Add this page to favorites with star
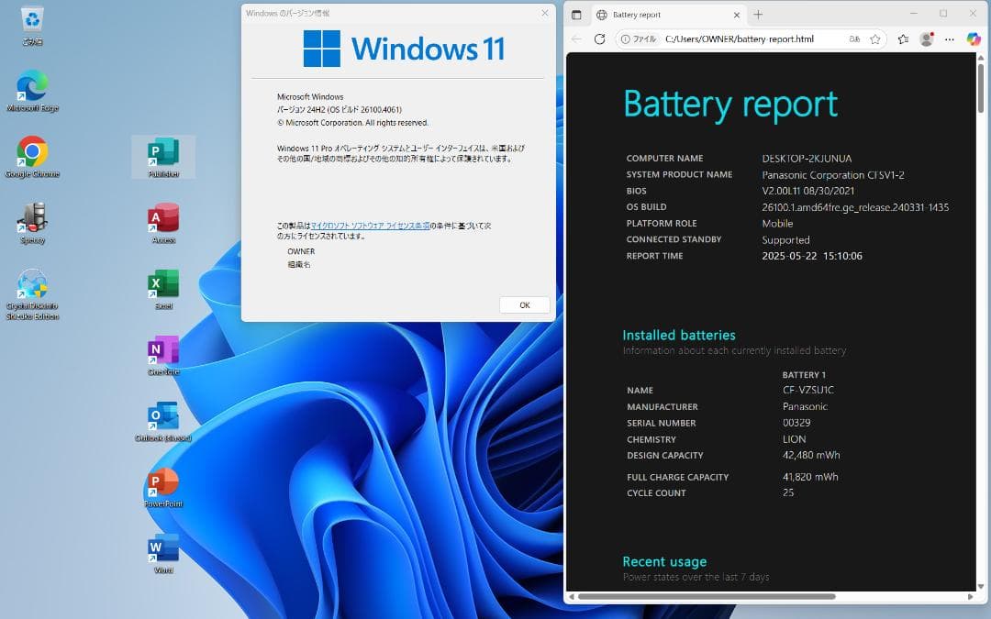Viewport: 991px width, 619px height. [875, 39]
